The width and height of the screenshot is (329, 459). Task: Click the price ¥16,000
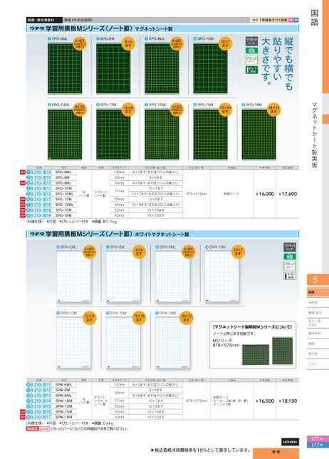click(265, 194)
